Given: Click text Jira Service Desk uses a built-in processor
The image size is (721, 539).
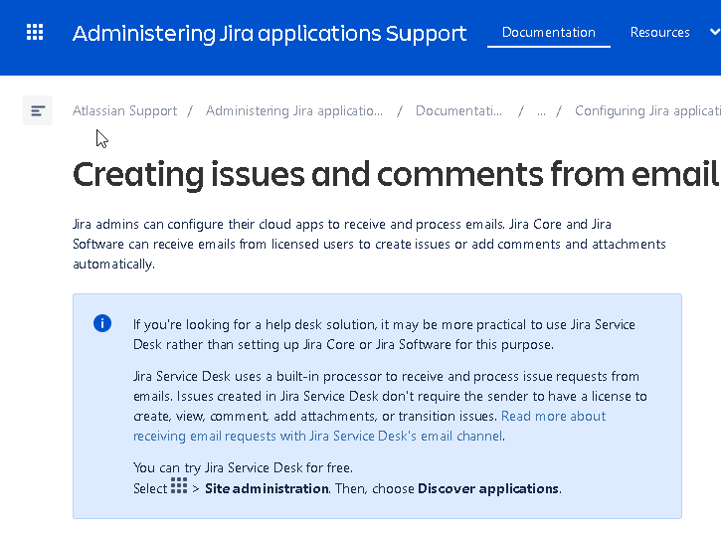Looking at the screenshot, I should tap(390, 406).
